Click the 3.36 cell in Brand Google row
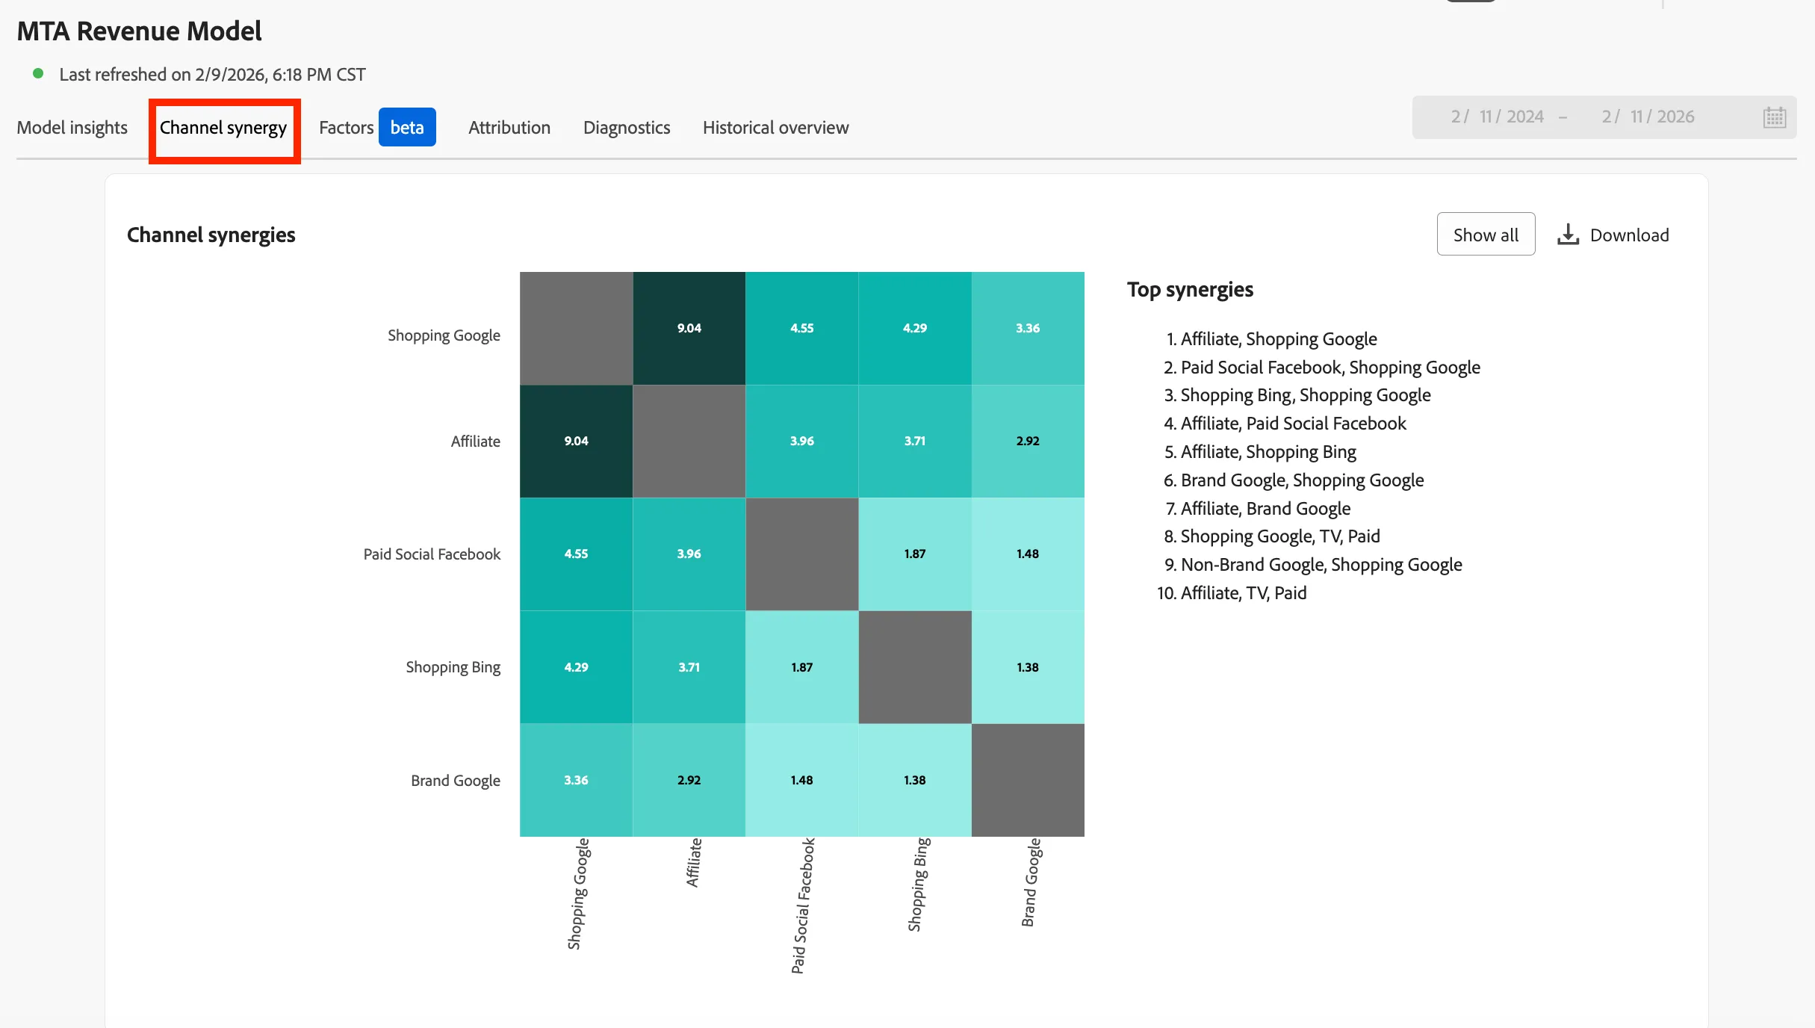Viewport: 1815px width, 1028px height. (576, 780)
